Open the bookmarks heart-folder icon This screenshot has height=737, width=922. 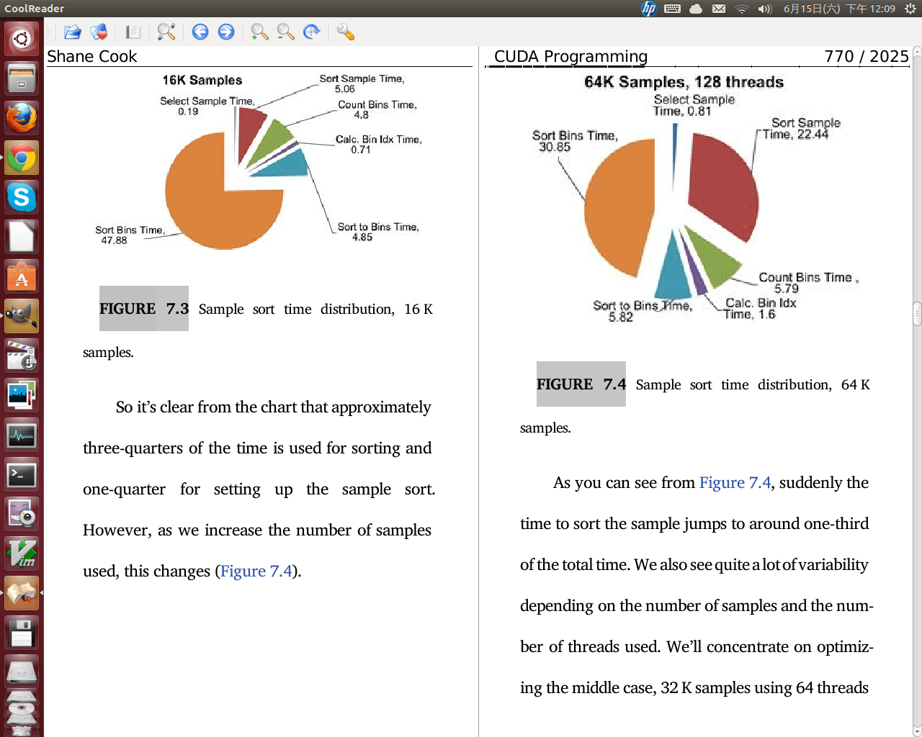(99, 32)
